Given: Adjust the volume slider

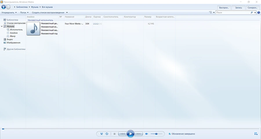Looking at the screenshot, I should (x=156, y=134).
